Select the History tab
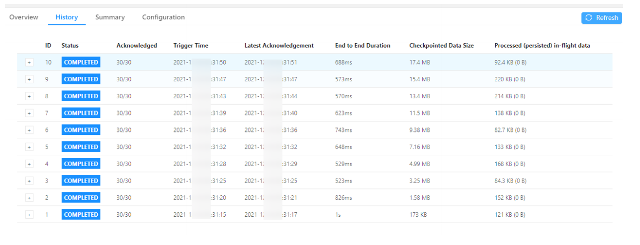The width and height of the screenshot is (640, 245). pyautogui.click(x=67, y=17)
